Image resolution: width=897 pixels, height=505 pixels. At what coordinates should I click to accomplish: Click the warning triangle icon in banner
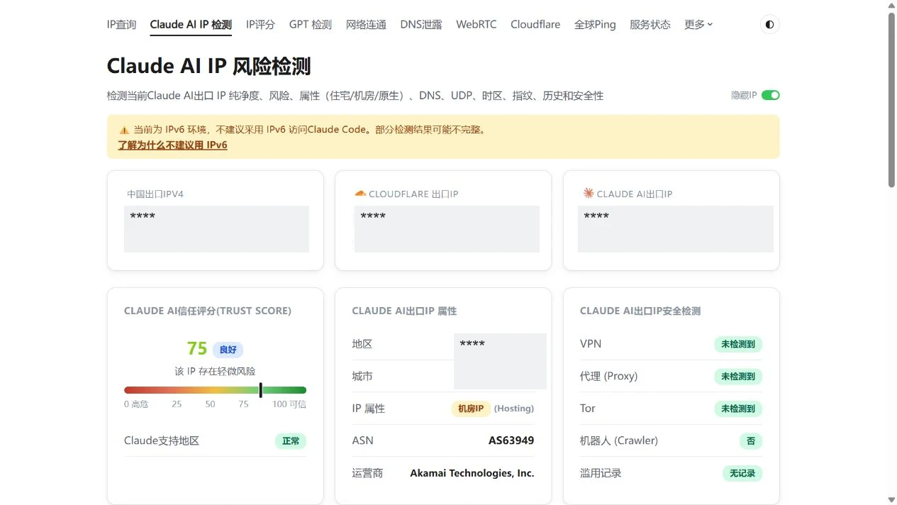(124, 131)
